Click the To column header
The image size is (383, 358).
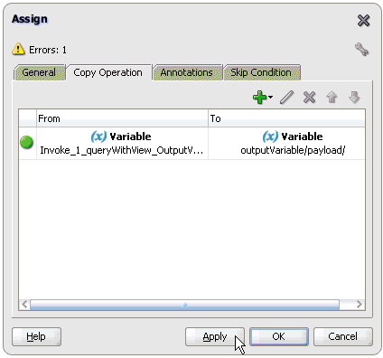286,118
